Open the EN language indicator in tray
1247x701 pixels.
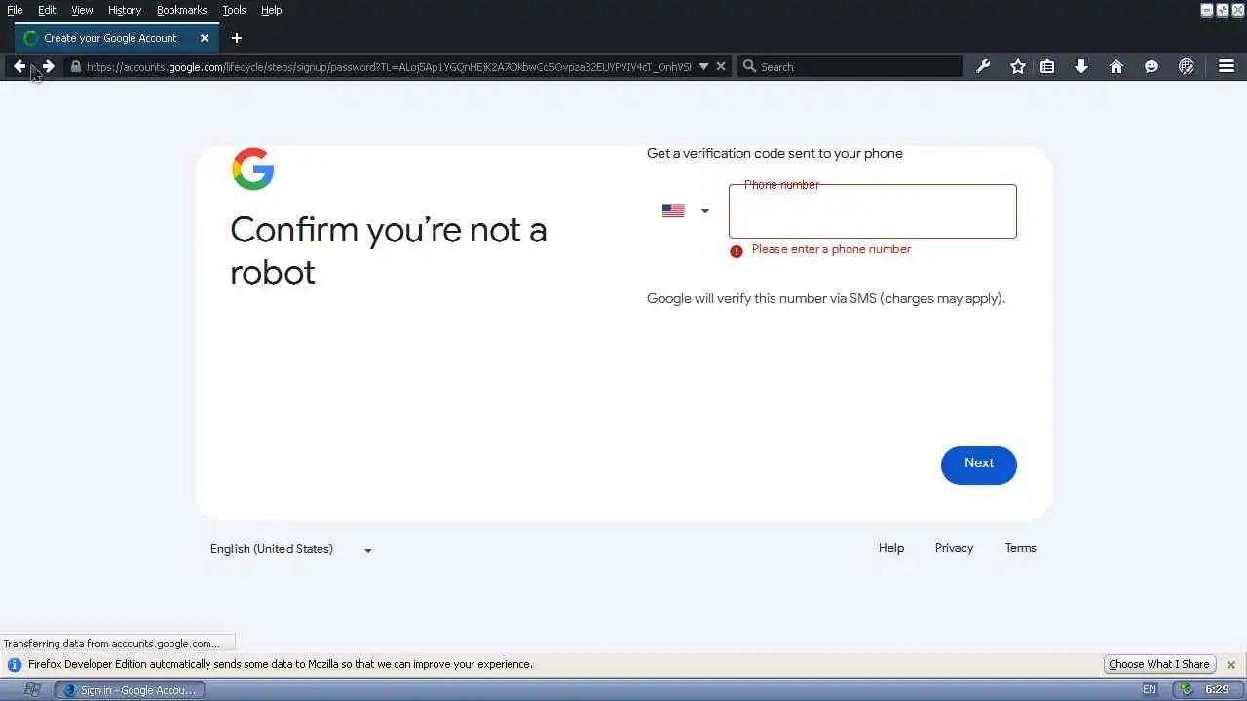pyautogui.click(x=1150, y=689)
